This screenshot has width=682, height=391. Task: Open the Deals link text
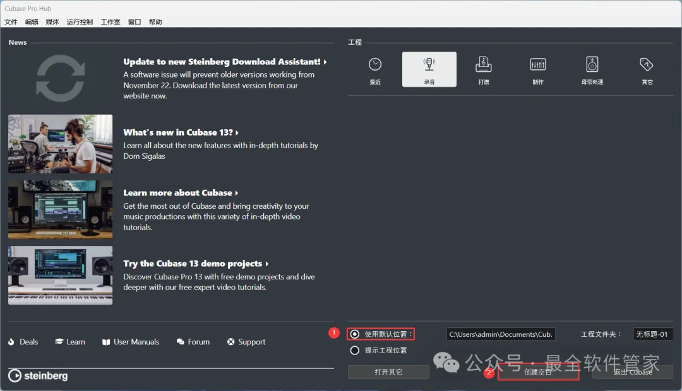[28, 342]
